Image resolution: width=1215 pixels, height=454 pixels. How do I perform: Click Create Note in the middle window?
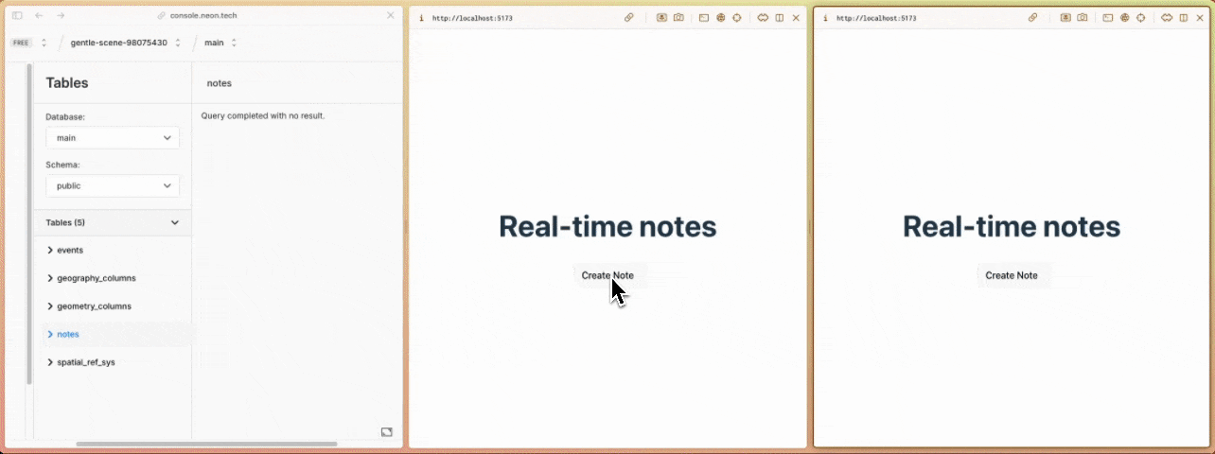click(607, 275)
